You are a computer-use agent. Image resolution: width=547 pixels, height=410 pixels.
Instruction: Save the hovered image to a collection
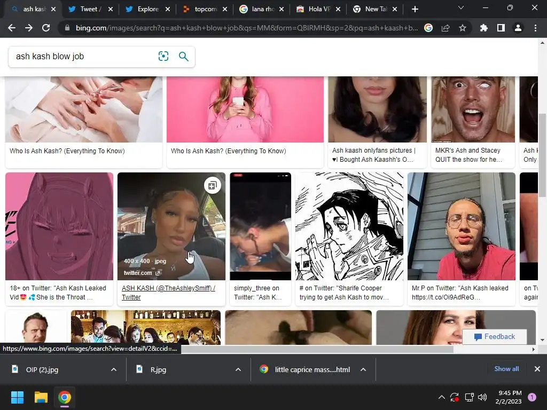click(213, 185)
